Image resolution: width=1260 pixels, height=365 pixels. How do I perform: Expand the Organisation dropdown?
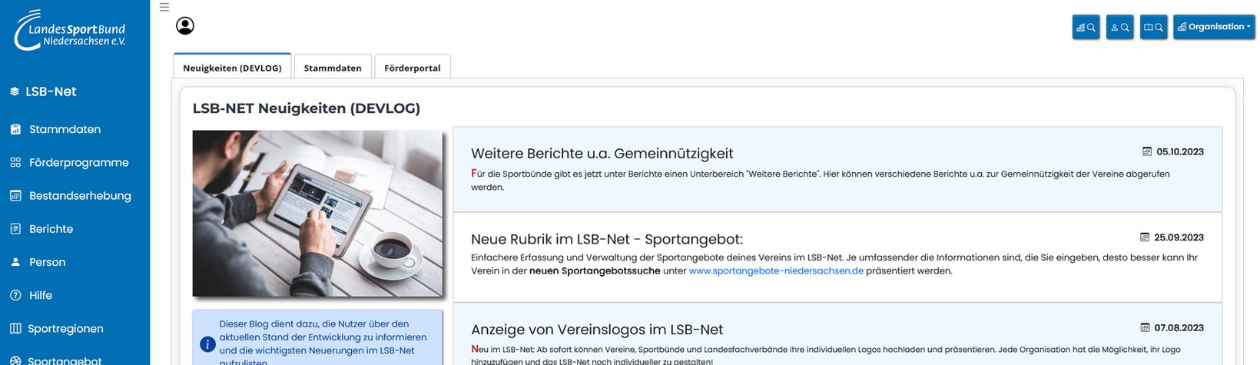point(1214,27)
